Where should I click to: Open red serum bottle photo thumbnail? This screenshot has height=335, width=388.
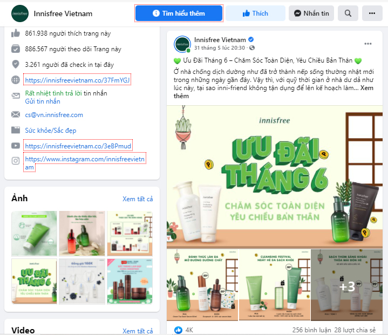(x=82, y=233)
